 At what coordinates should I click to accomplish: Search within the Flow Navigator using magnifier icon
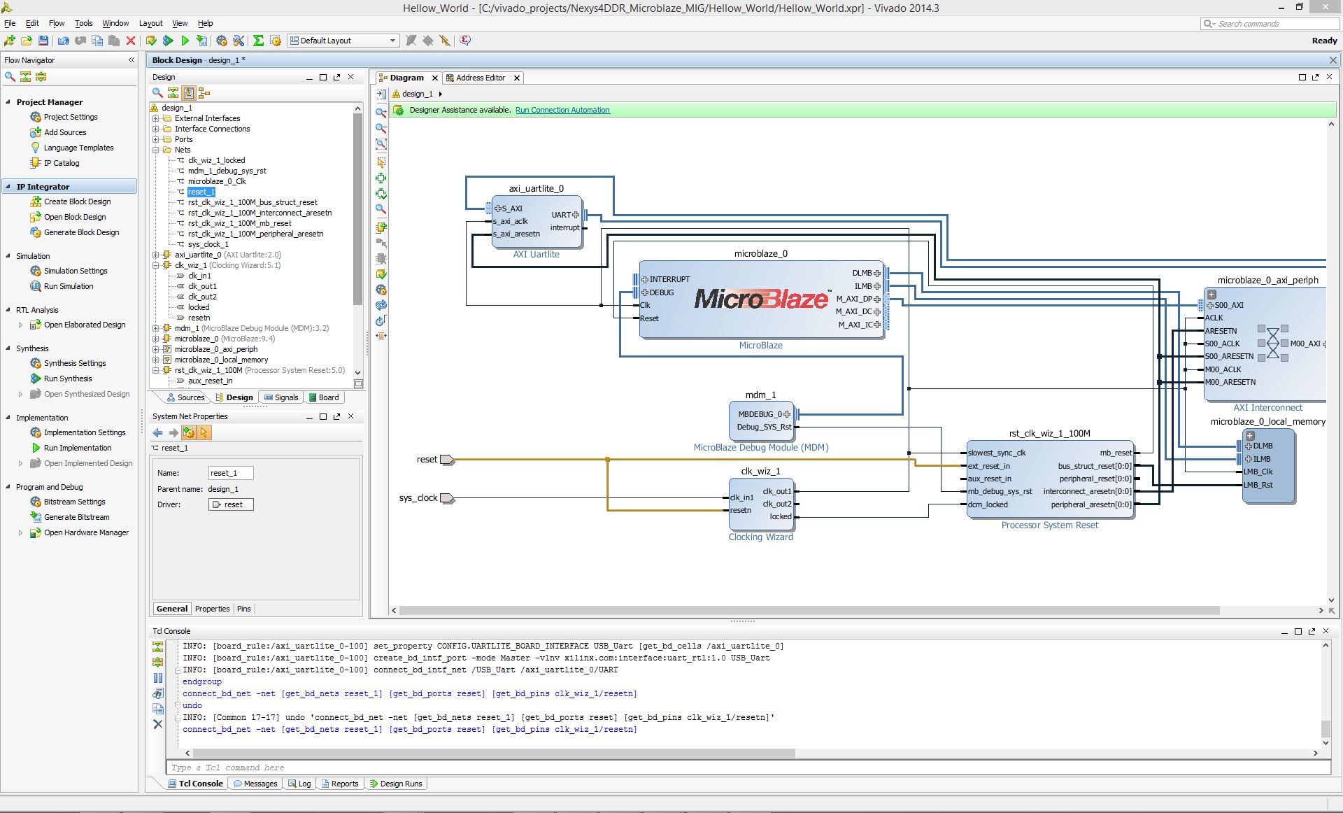(10, 76)
